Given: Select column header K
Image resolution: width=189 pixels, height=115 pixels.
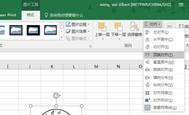Looking at the screenshot, I should (x=52, y=67).
